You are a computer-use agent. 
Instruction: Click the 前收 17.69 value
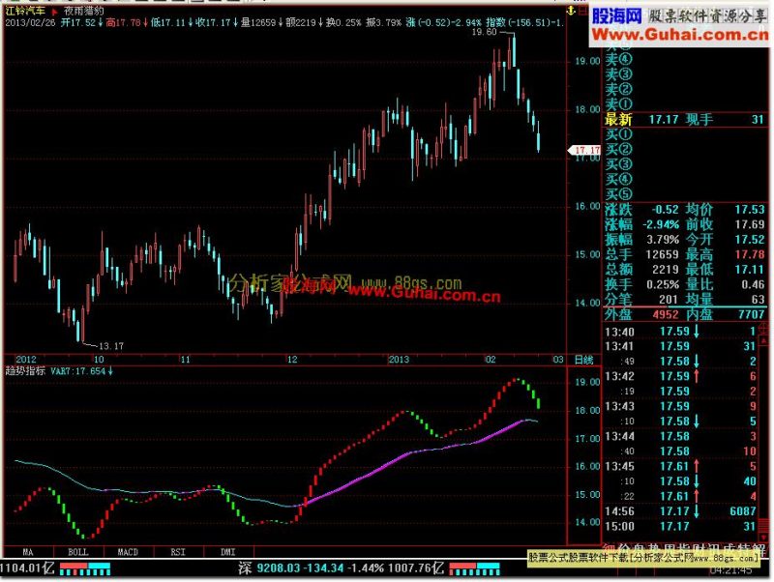coord(749,224)
